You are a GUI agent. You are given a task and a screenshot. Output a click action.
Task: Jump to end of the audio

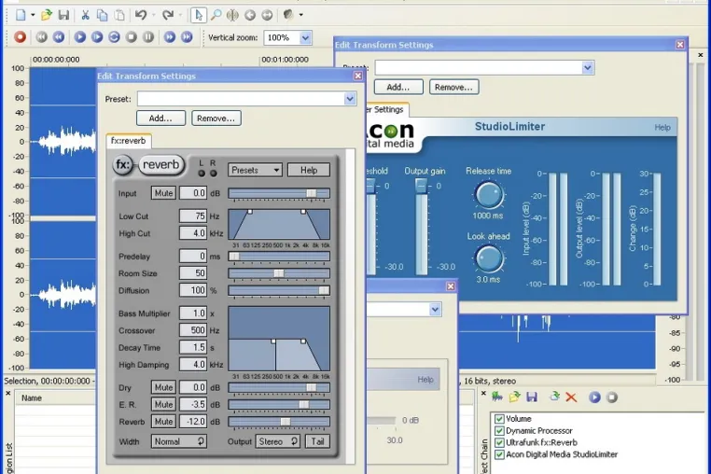[x=187, y=36]
